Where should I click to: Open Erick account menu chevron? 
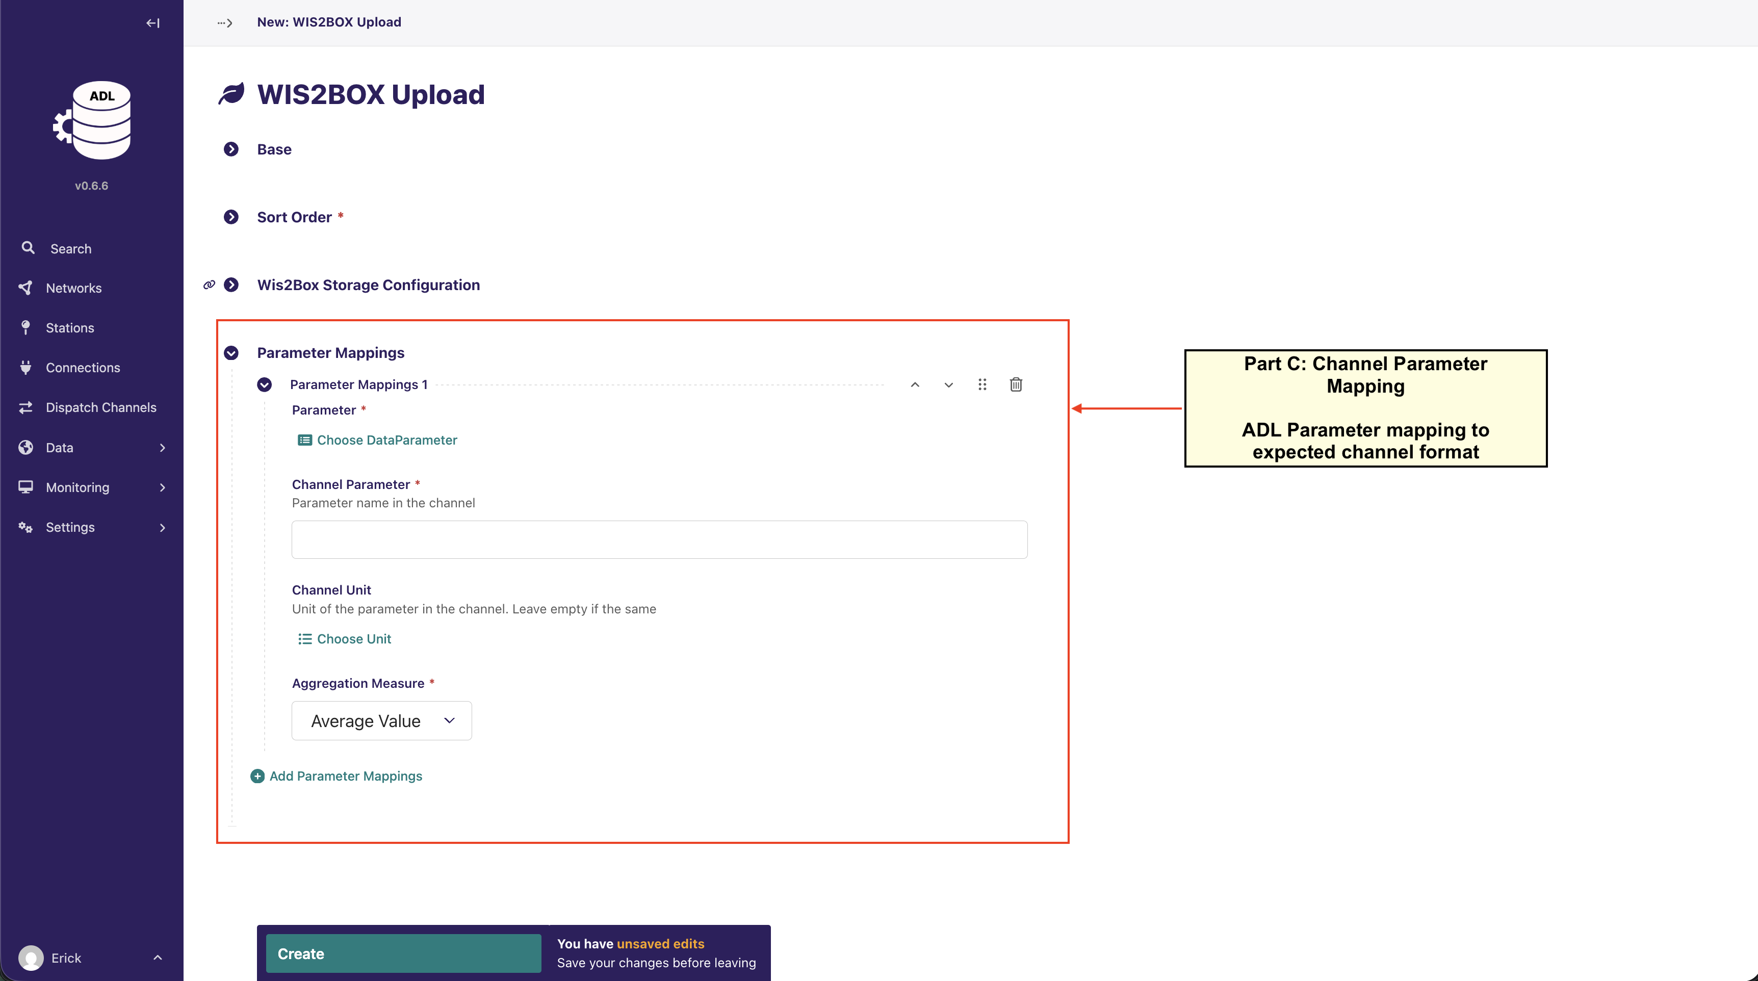(x=158, y=958)
